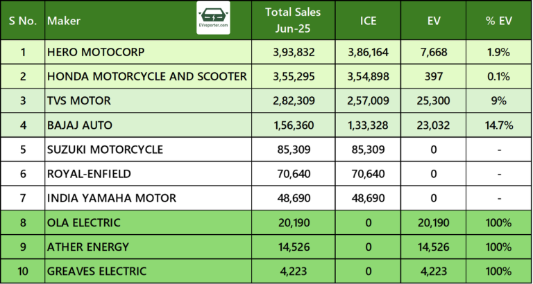Click ICE value 2,57,009

coord(367,101)
